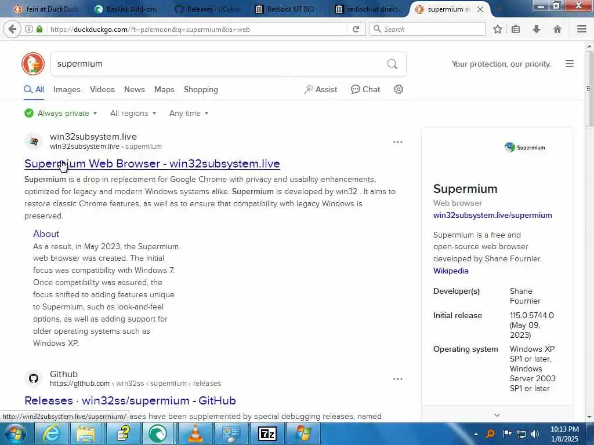Open the help question-mark taskbar icon
The image size is (594, 445).
point(123,433)
